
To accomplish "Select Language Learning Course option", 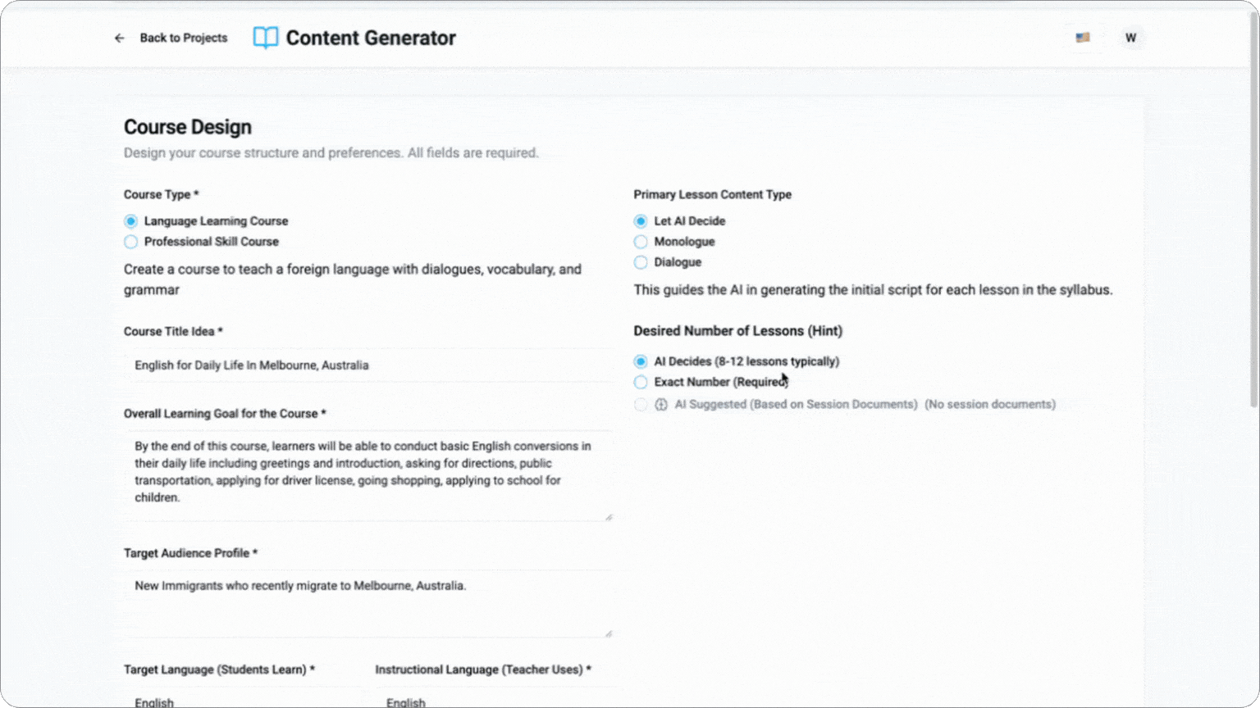I will click(x=131, y=221).
